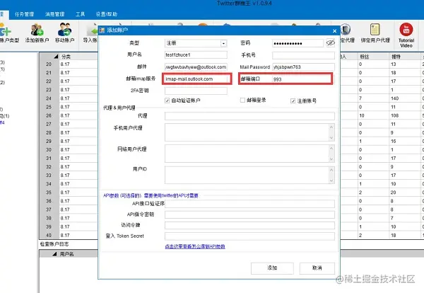Screen dimensions: 424x293
Task: Click the 邮件 email input field
Action: tap(196, 67)
